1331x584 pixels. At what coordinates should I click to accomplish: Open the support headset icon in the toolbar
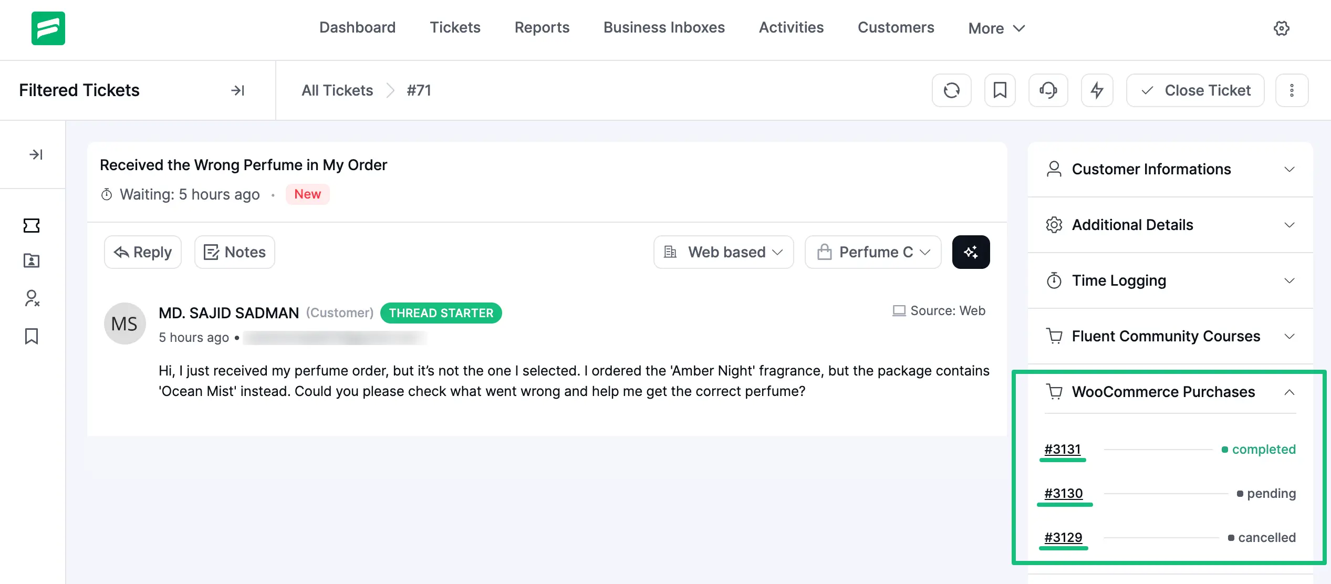pos(1048,90)
